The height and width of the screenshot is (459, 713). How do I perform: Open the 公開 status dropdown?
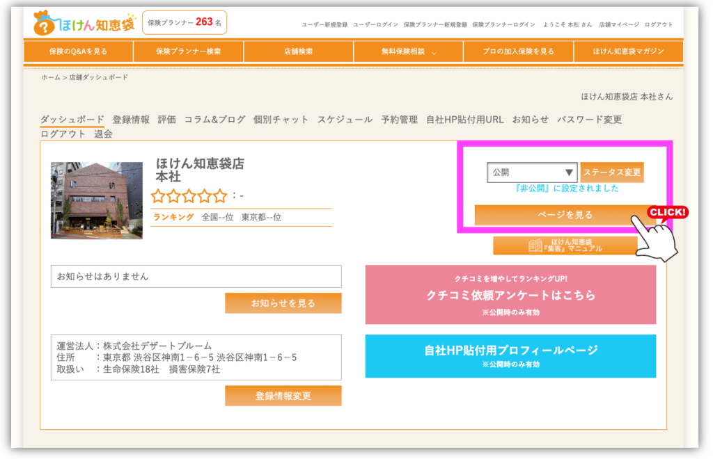[532, 172]
